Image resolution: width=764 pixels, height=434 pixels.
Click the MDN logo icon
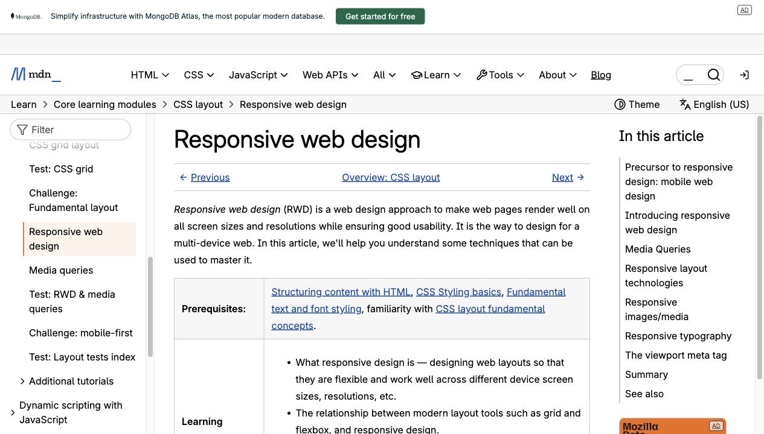(x=18, y=75)
